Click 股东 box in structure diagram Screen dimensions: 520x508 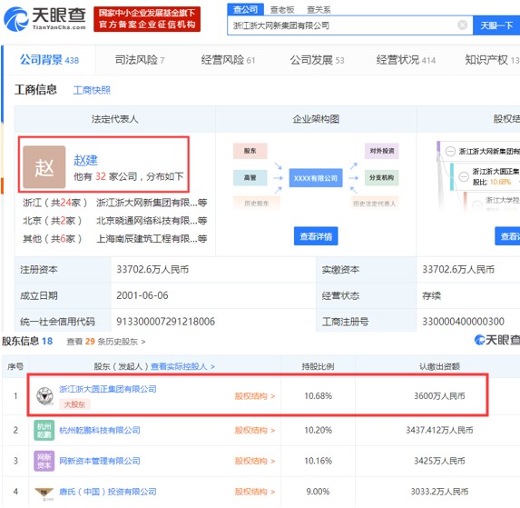click(250, 151)
